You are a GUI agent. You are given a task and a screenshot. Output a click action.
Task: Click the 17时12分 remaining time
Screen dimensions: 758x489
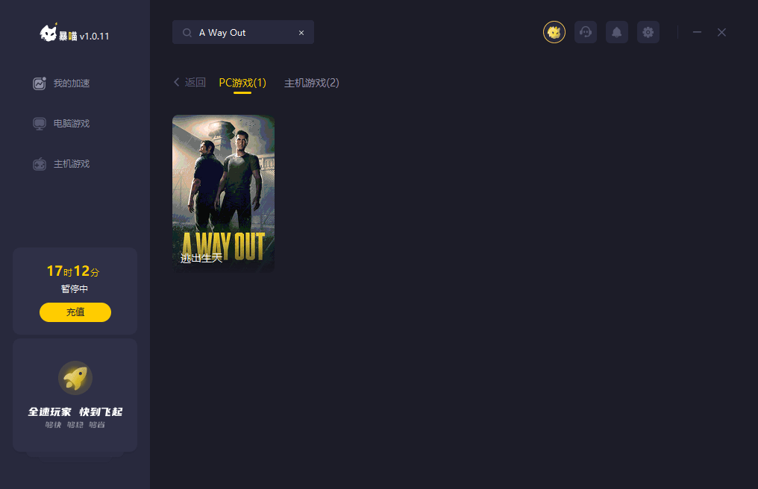(x=73, y=271)
